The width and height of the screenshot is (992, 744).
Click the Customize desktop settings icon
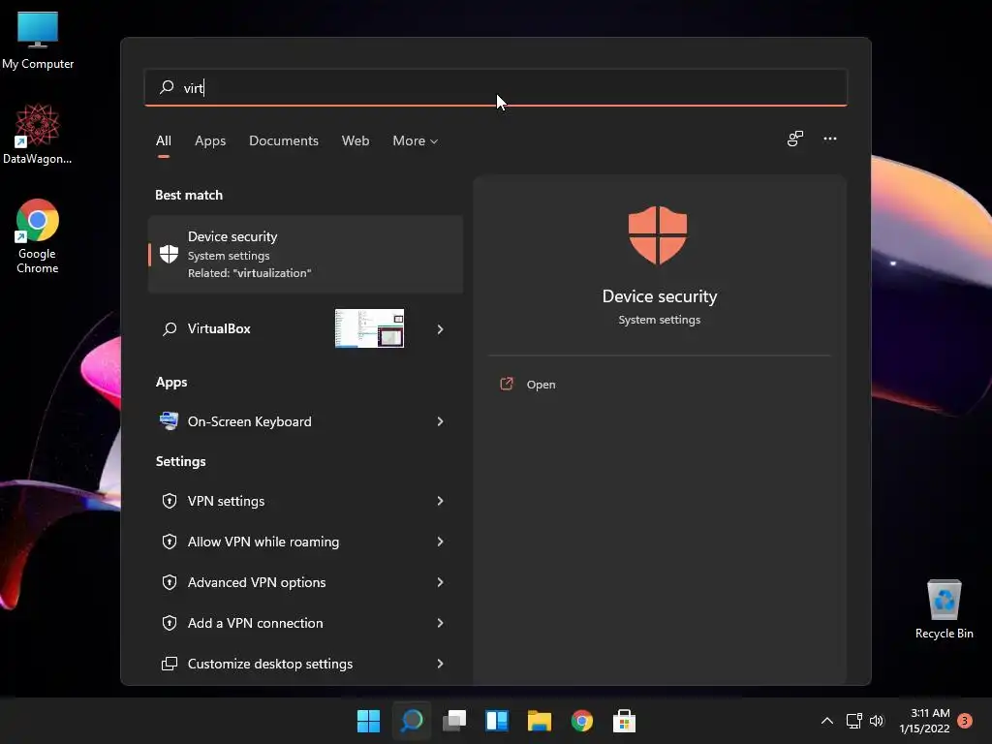[170, 664]
